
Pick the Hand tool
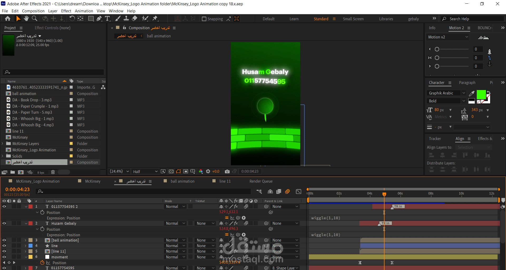pos(26,18)
